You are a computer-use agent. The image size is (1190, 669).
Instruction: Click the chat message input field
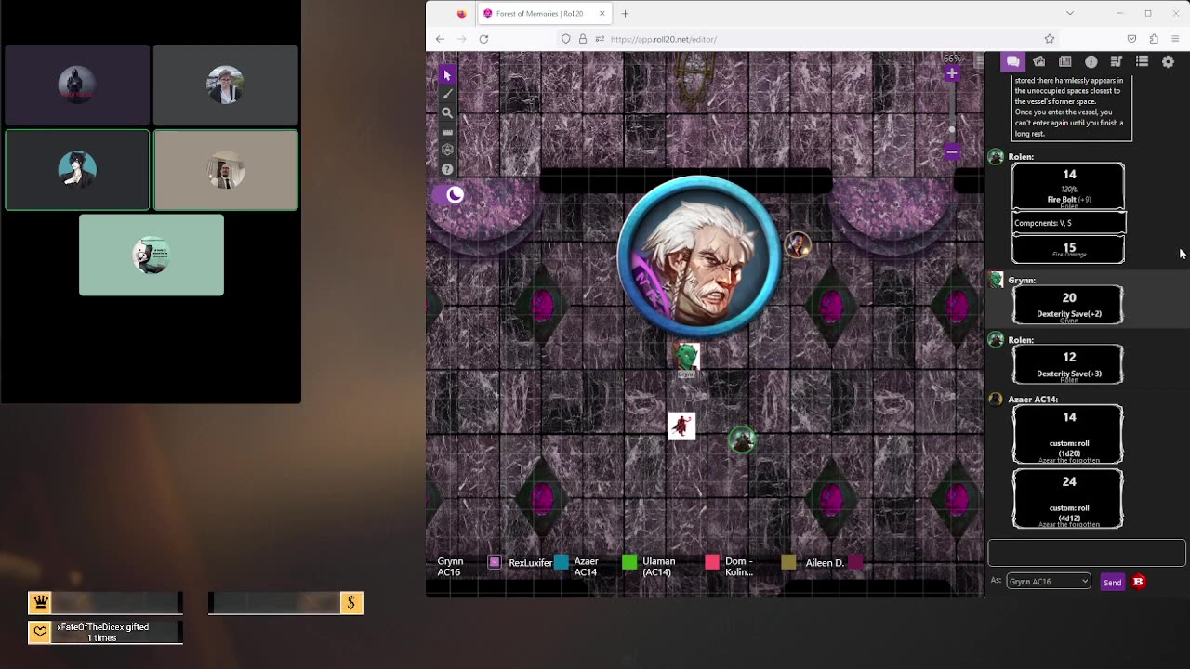tap(1087, 553)
